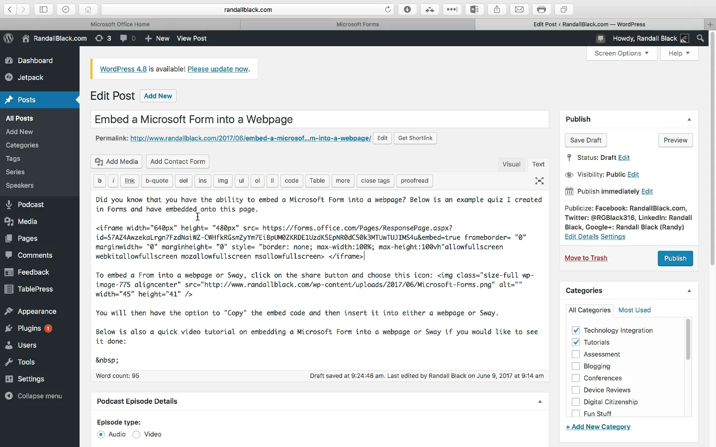Switch to Microsoft Office Home browser tab
The height and width of the screenshot is (447, 716).
click(x=120, y=24)
